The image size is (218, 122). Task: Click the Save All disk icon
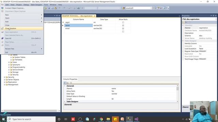click(x=2, y=38)
